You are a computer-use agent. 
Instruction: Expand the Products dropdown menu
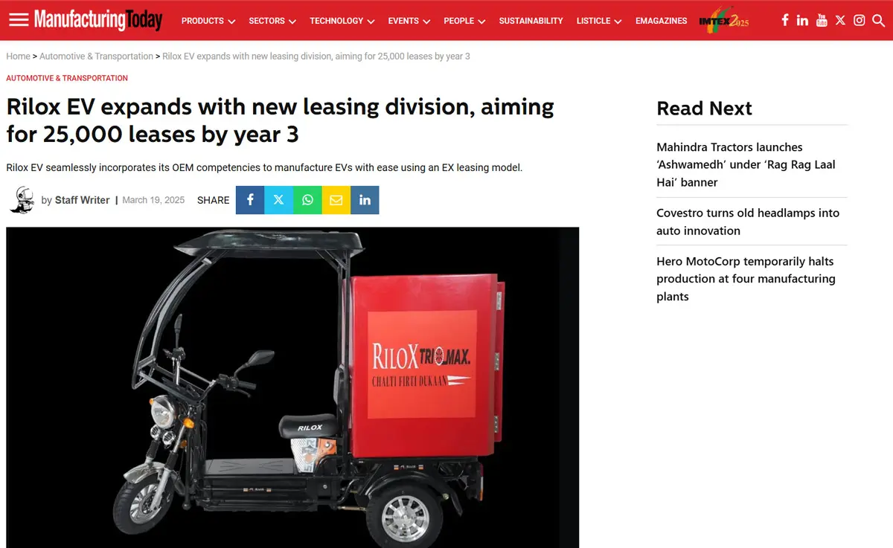(208, 21)
